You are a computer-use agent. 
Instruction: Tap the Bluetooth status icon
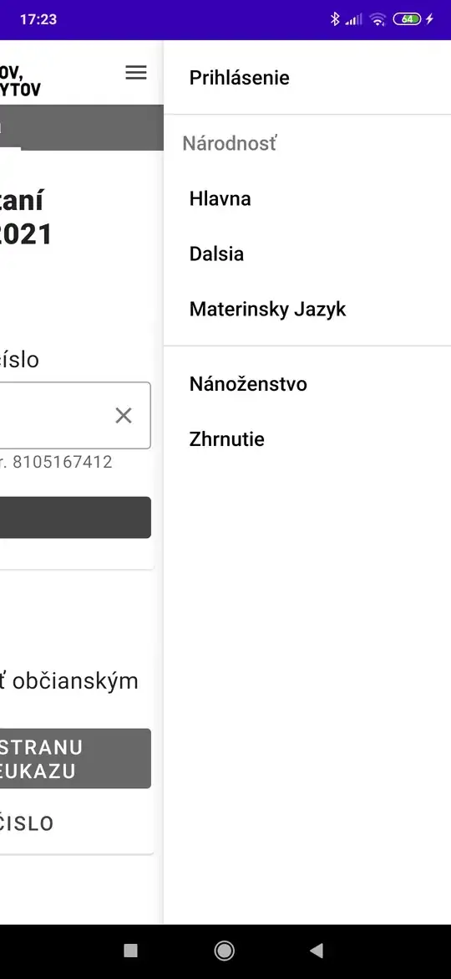335,19
